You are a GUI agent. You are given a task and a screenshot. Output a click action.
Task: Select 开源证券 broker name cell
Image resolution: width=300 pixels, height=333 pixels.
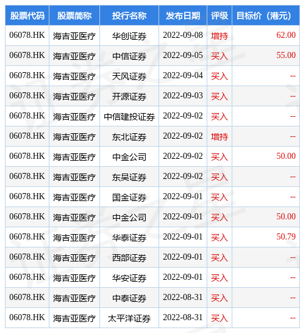click(129, 97)
